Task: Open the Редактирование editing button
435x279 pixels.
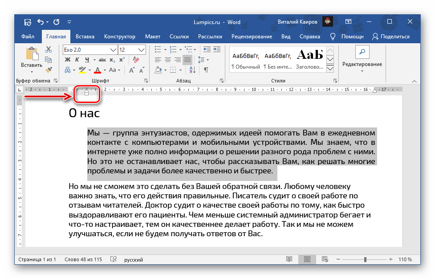Action: coord(362,59)
